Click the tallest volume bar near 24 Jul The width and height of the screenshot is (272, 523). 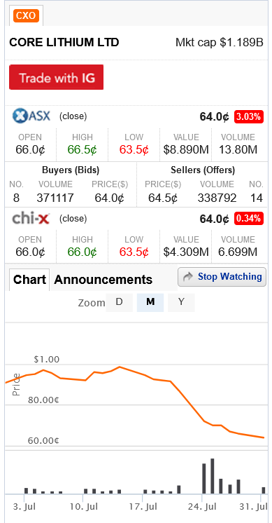click(x=212, y=476)
